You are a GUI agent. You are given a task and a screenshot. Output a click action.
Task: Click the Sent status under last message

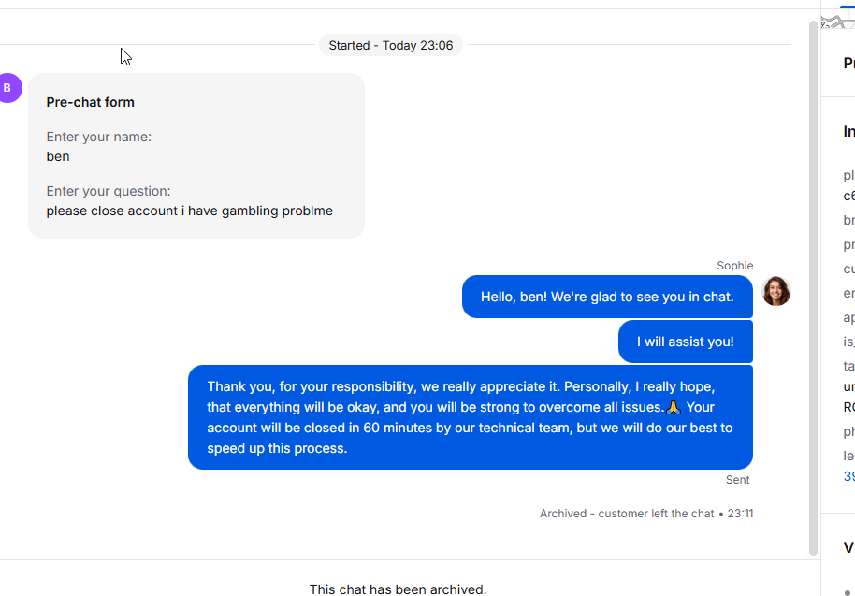[737, 480]
